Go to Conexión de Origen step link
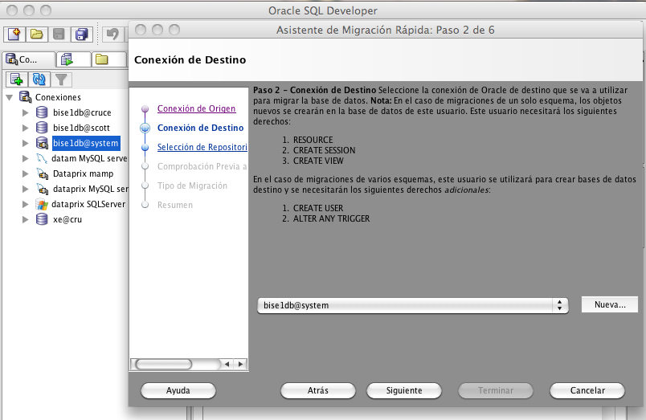This screenshot has height=420, width=646. click(x=197, y=108)
